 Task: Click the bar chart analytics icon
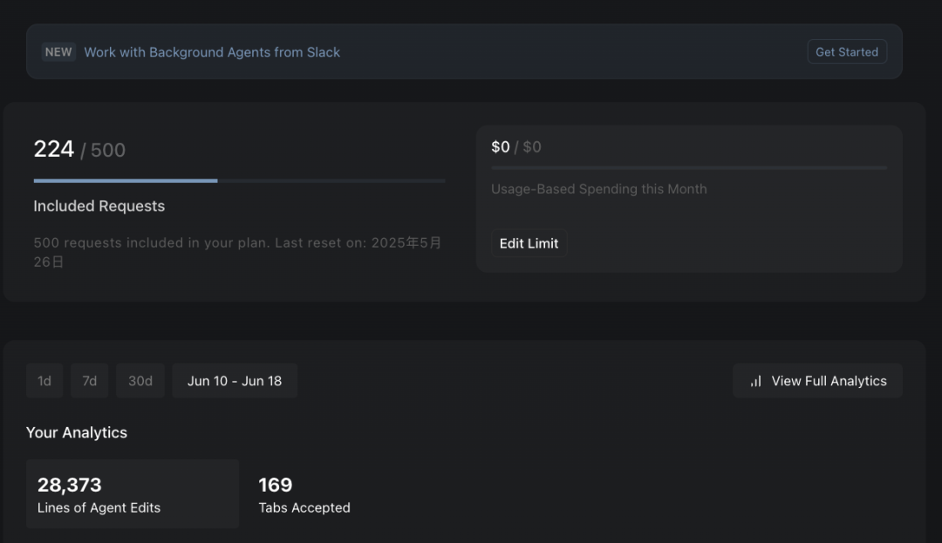(755, 381)
